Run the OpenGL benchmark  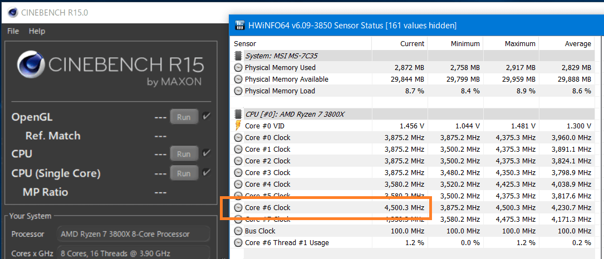[x=184, y=117]
